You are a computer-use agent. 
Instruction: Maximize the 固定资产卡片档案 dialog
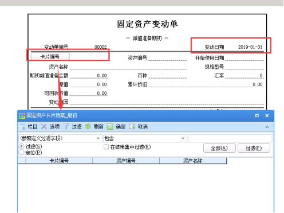point(257,115)
